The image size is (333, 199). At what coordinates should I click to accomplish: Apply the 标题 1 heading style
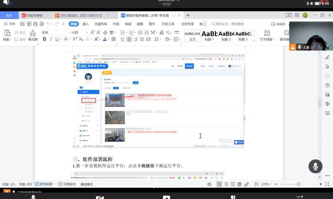coord(209,36)
